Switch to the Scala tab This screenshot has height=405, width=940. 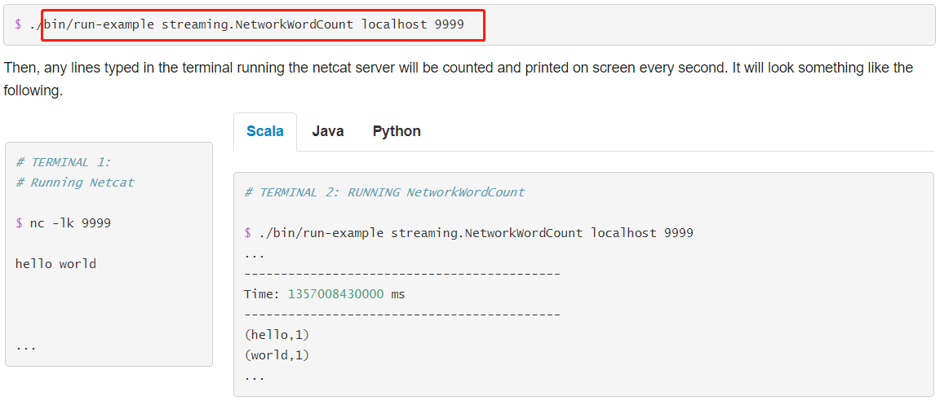[x=265, y=131]
